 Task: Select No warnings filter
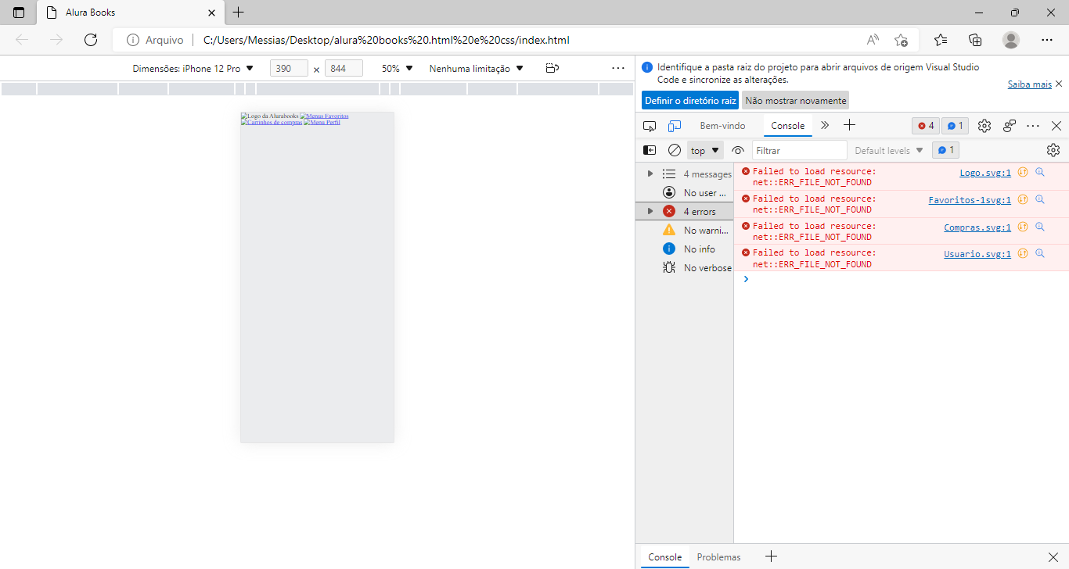coord(685,230)
